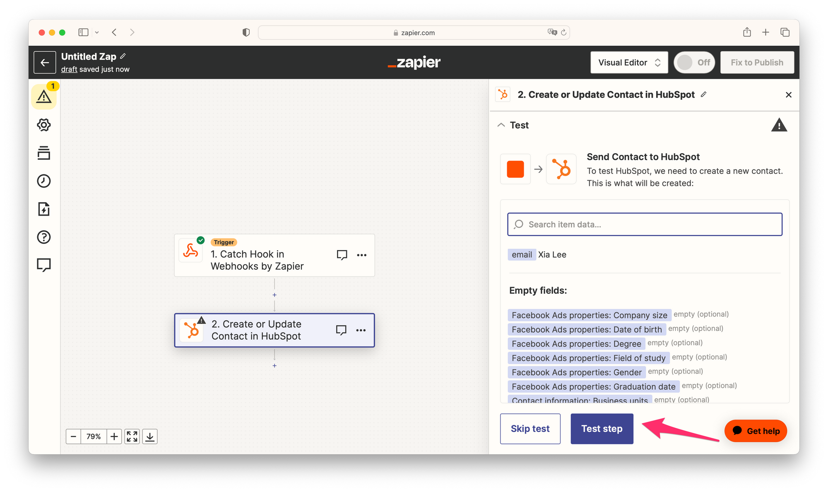The image size is (828, 492).
Task: Click Facebook Ads properties: Date of birth field
Action: pos(587,329)
